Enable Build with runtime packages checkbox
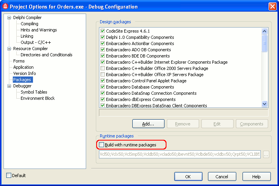279x186 pixels. point(102,145)
